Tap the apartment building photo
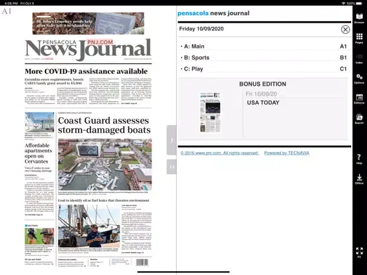This screenshot has height=275, width=367. [39, 122]
